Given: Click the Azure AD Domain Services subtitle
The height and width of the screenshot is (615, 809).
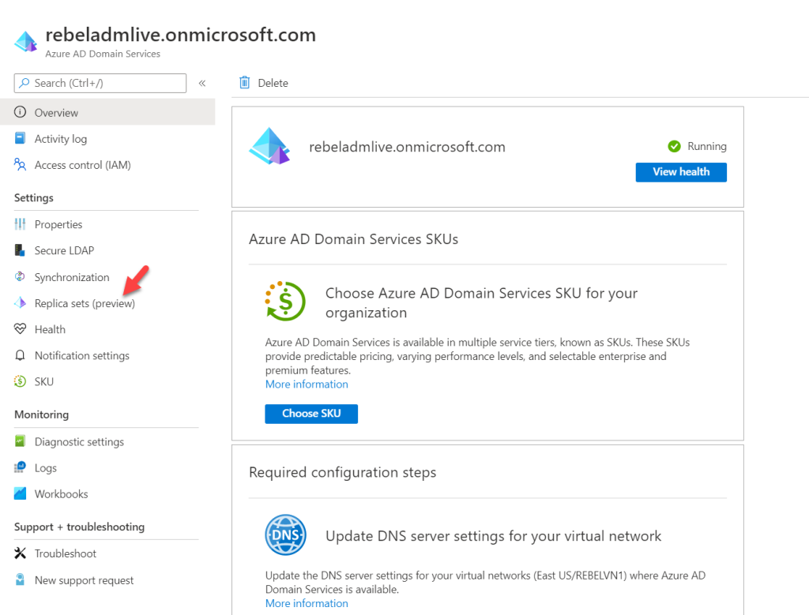Looking at the screenshot, I should click(x=103, y=54).
